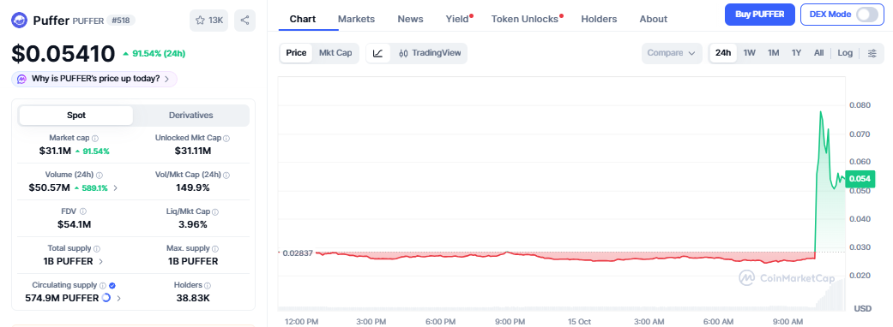Open Market cap info tooltip icon
This screenshot has height=327, width=893.
pyautogui.click(x=95, y=138)
